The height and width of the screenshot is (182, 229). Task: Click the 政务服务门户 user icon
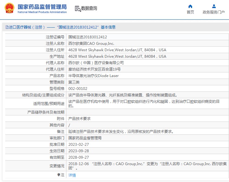coord(214,6)
